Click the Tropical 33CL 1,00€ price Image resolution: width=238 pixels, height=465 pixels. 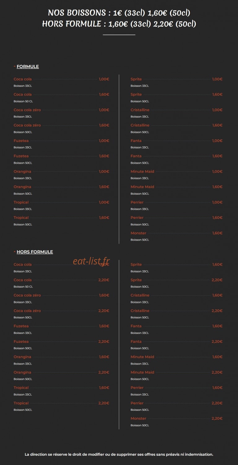tap(104, 202)
